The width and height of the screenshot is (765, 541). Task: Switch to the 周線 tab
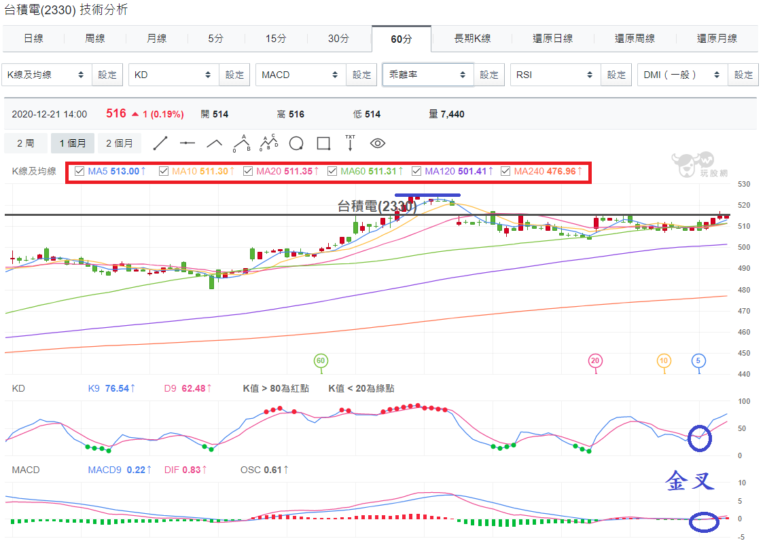(95, 39)
